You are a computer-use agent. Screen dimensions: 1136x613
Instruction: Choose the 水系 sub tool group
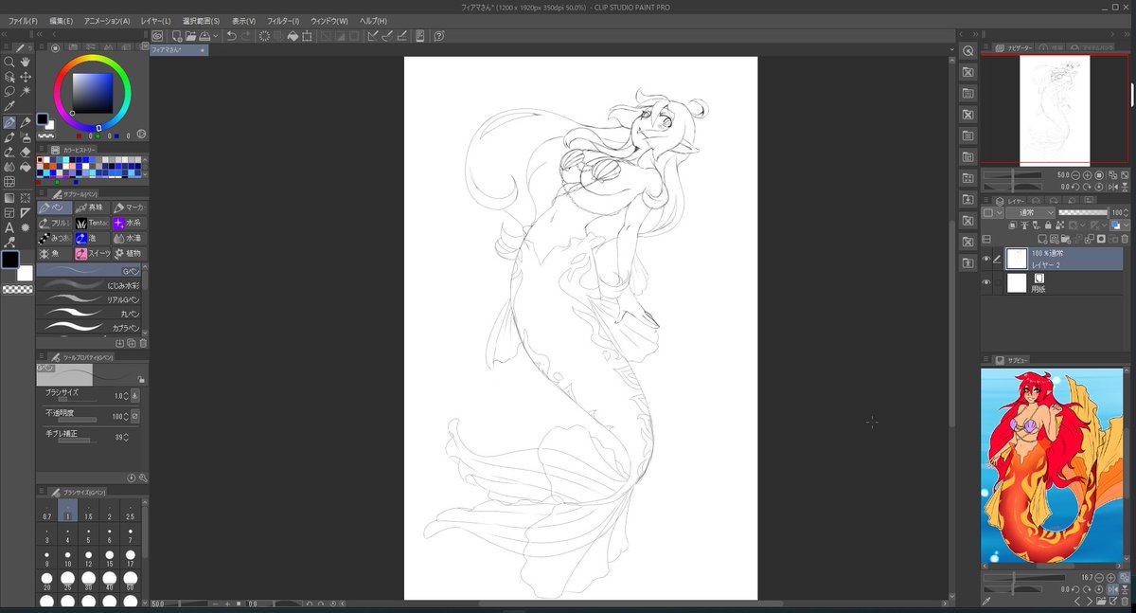coord(129,223)
